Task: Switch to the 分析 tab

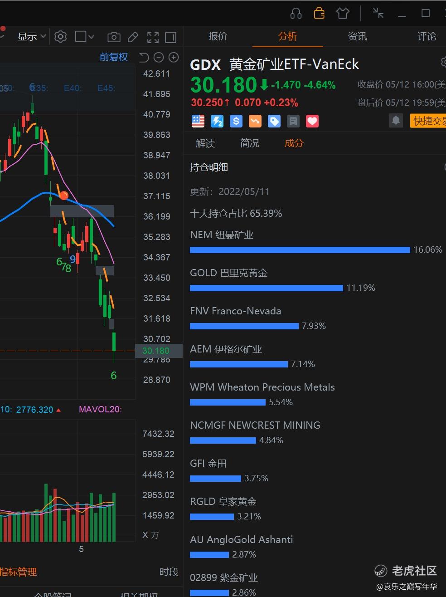Action: (287, 36)
